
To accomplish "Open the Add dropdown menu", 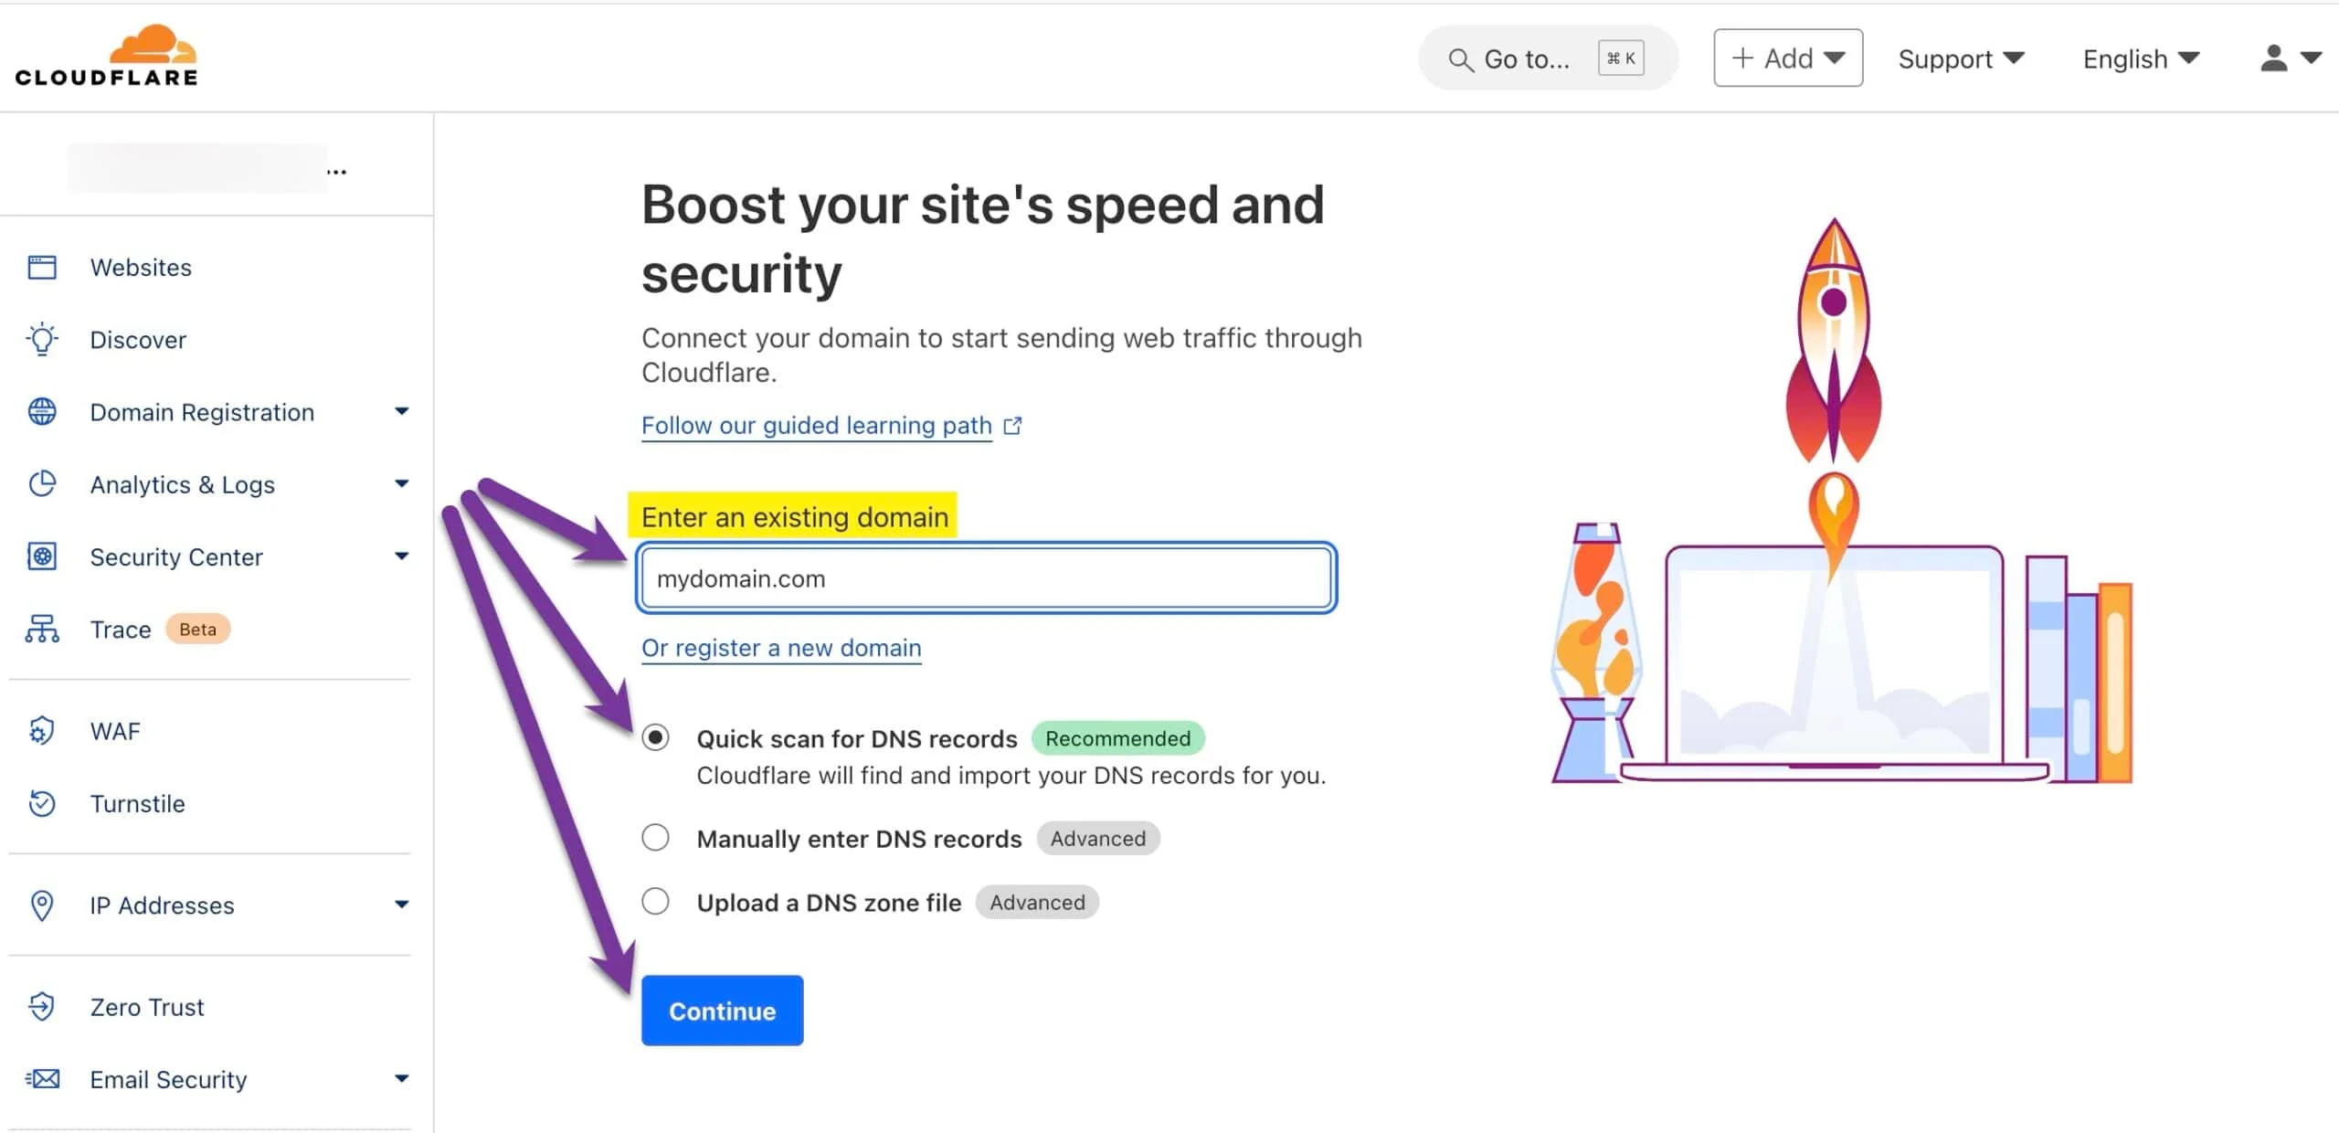I will coord(1787,58).
